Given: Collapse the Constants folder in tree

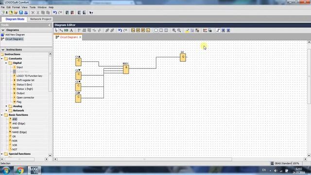Looking at the screenshot, I should (x=2, y=58).
